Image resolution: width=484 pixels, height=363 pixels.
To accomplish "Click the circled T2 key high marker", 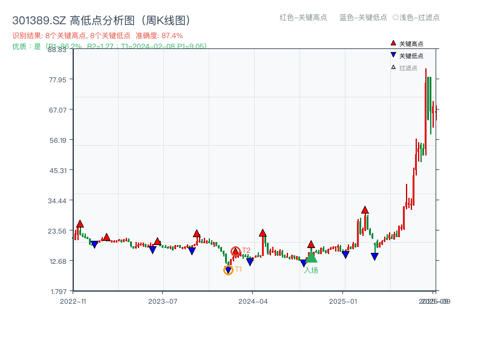I will 236,250.
